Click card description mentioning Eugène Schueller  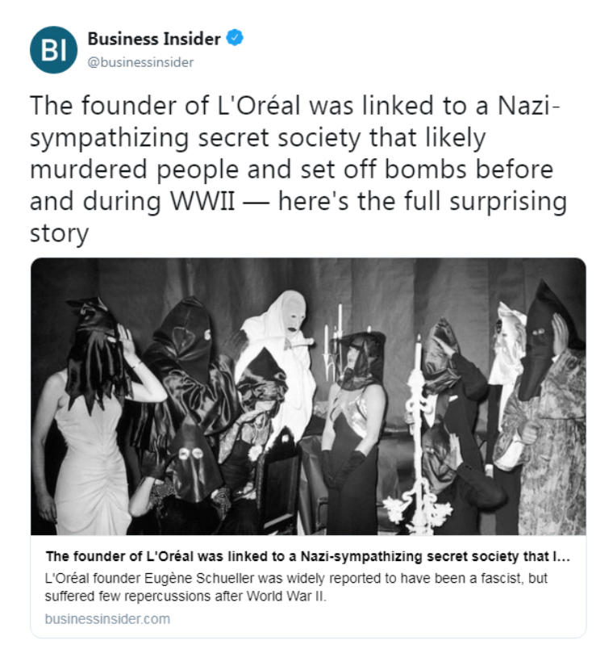pyautogui.click(x=296, y=587)
